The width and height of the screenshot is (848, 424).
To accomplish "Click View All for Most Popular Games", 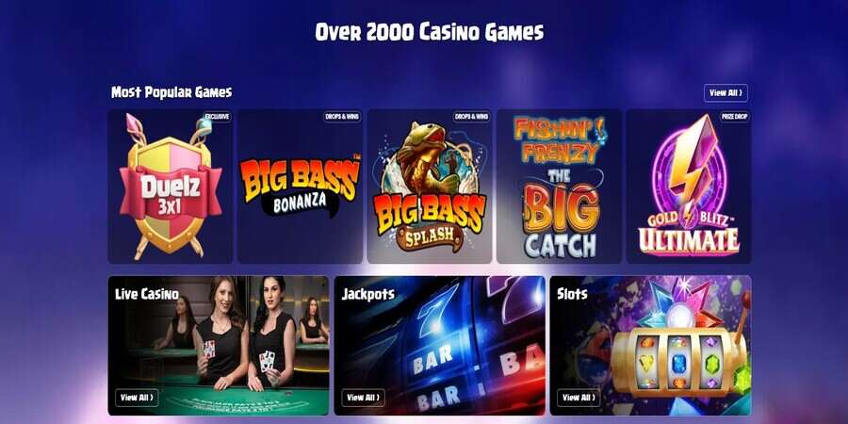I will pyautogui.click(x=726, y=93).
